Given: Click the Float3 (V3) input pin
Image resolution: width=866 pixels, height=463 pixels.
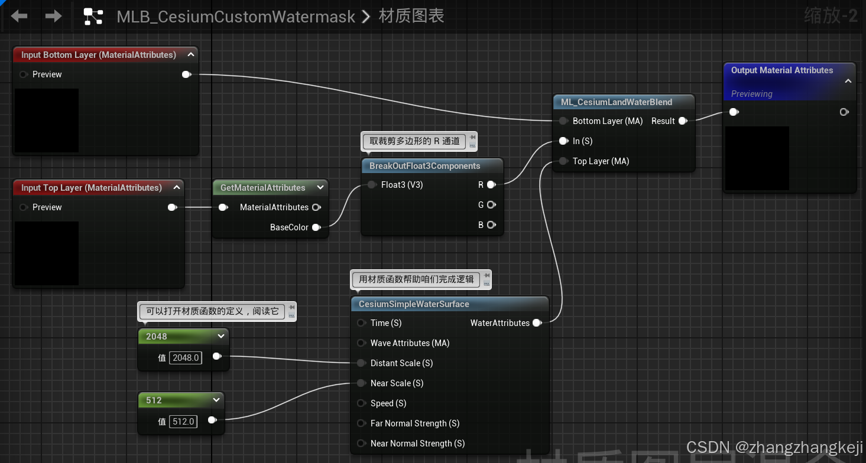Looking at the screenshot, I should click(x=371, y=185).
